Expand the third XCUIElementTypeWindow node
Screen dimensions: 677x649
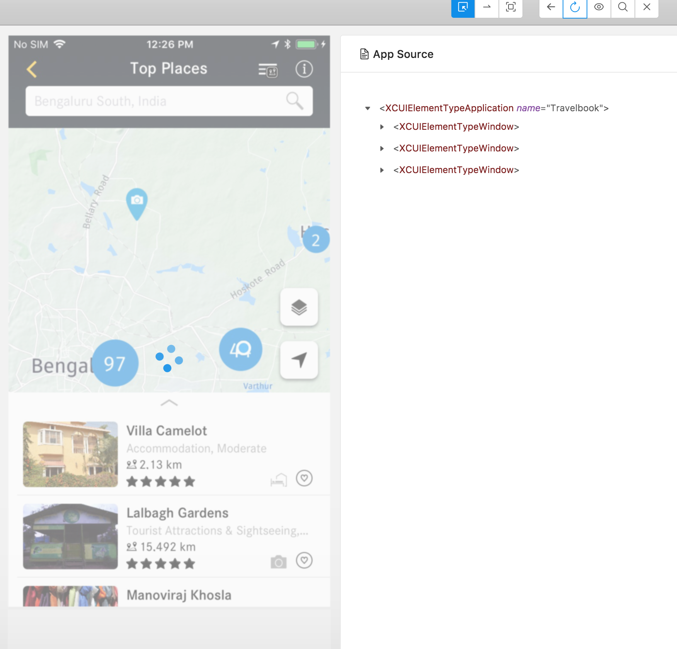point(382,170)
